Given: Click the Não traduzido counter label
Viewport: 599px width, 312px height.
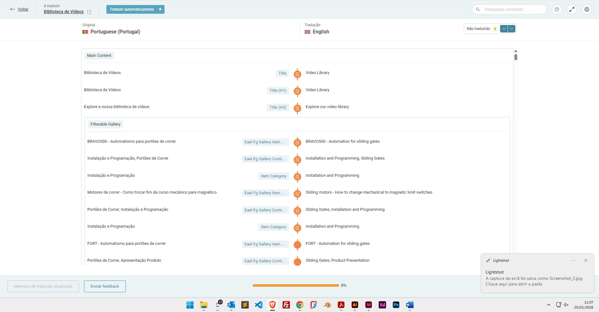Looking at the screenshot, I should [479, 29].
